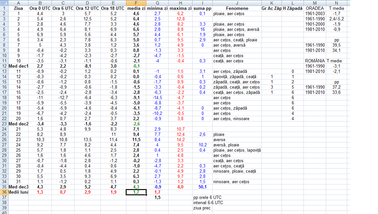Click the '50,1' total precipitation cell
378x214 pixels.
click(202, 187)
